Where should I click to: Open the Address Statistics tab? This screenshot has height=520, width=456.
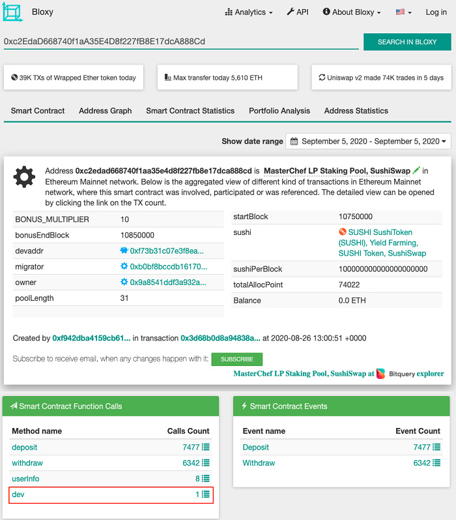(x=356, y=111)
